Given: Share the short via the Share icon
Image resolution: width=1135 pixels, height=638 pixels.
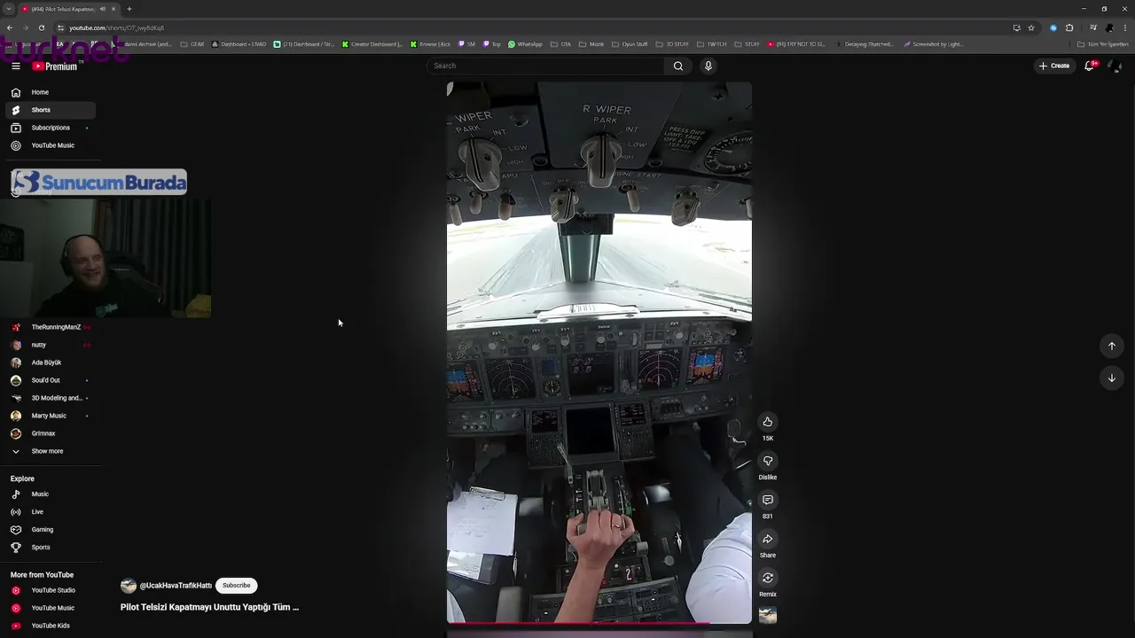Looking at the screenshot, I should tap(768, 539).
